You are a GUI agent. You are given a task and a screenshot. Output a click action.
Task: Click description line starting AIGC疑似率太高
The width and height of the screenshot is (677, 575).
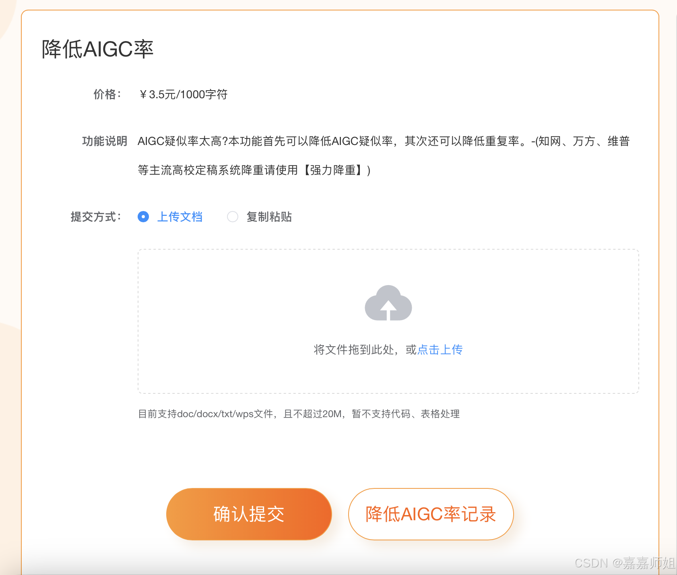(384, 141)
